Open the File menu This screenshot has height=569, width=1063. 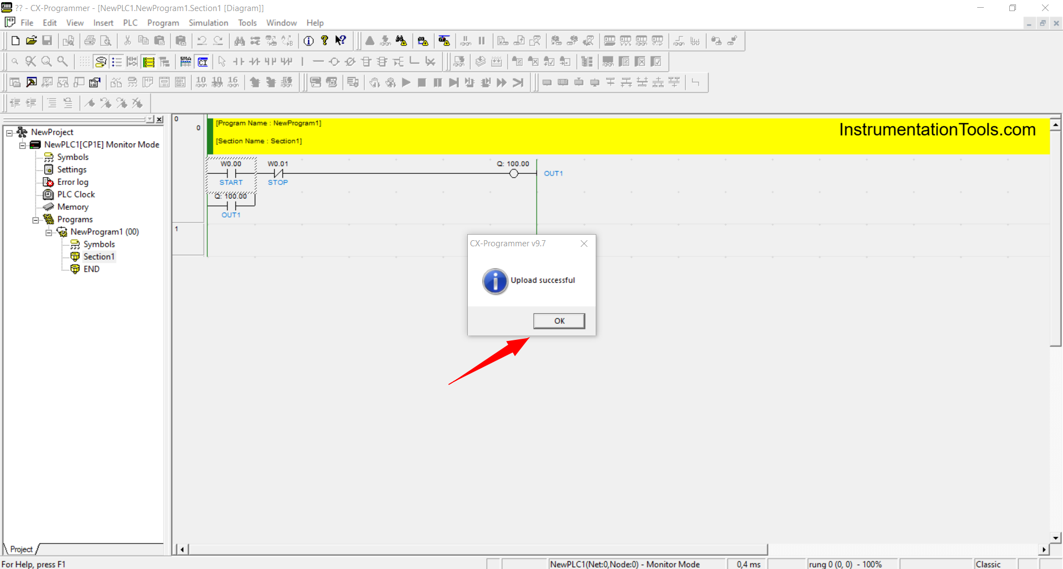[x=27, y=23]
